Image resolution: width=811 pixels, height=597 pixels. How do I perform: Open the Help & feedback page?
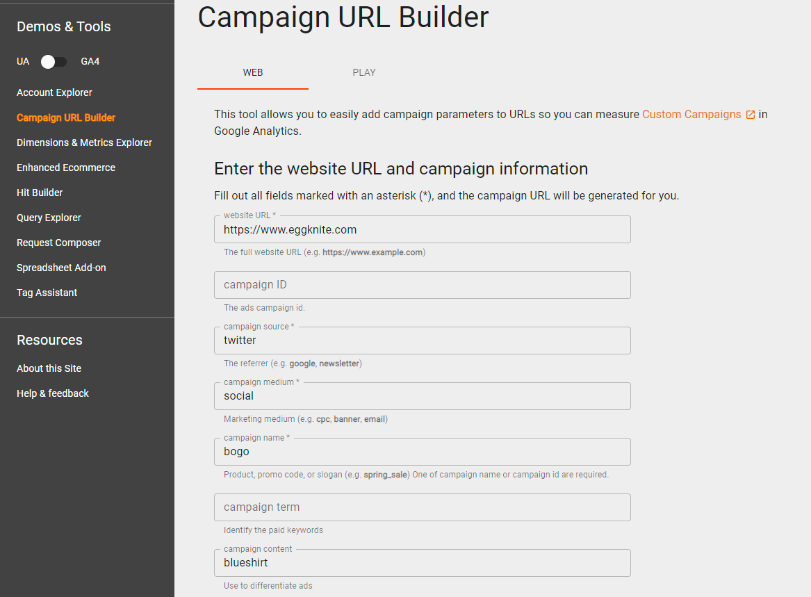52,393
